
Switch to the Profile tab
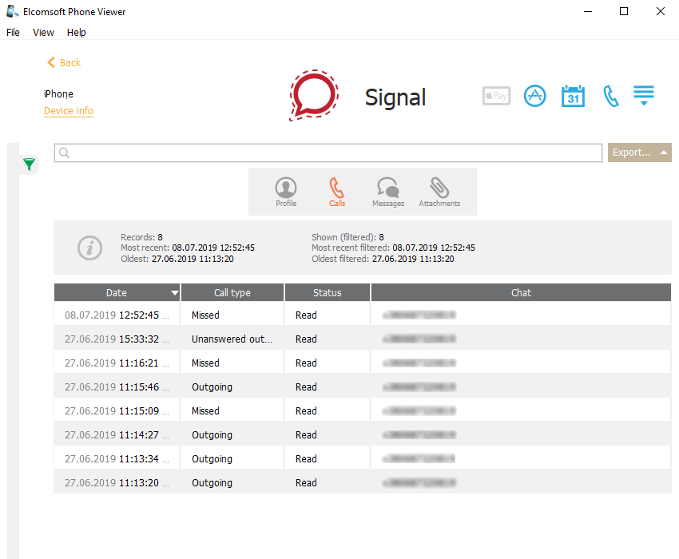point(286,192)
